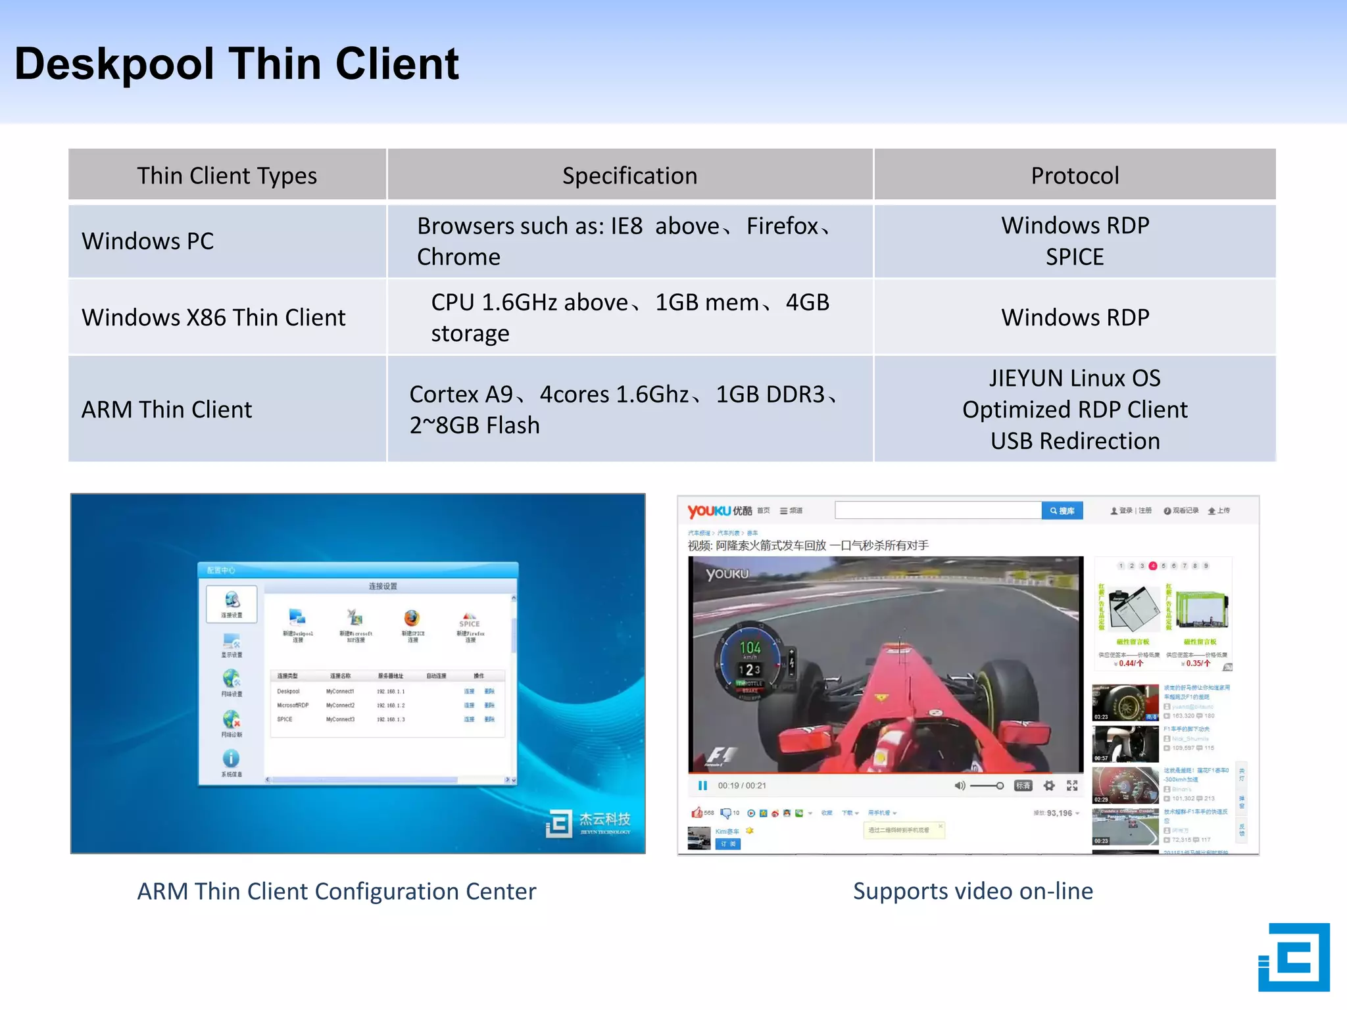The height and width of the screenshot is (1010, 1347).
Task: Click connect link for MyConnect1 row
Action: (468, 691)
